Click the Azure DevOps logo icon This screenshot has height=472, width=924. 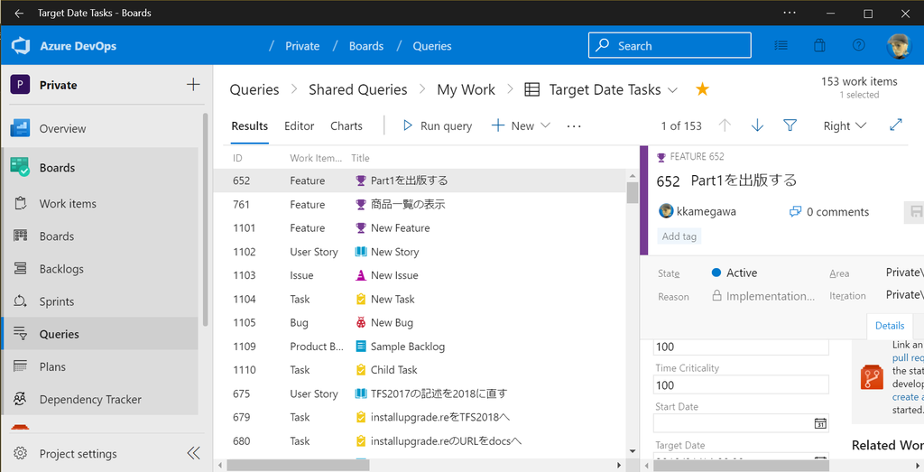click(x=21, y=46)
